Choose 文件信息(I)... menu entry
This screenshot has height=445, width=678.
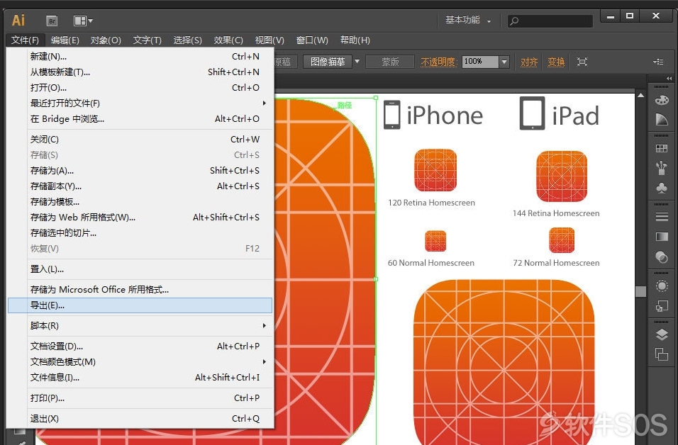(140, 377)
